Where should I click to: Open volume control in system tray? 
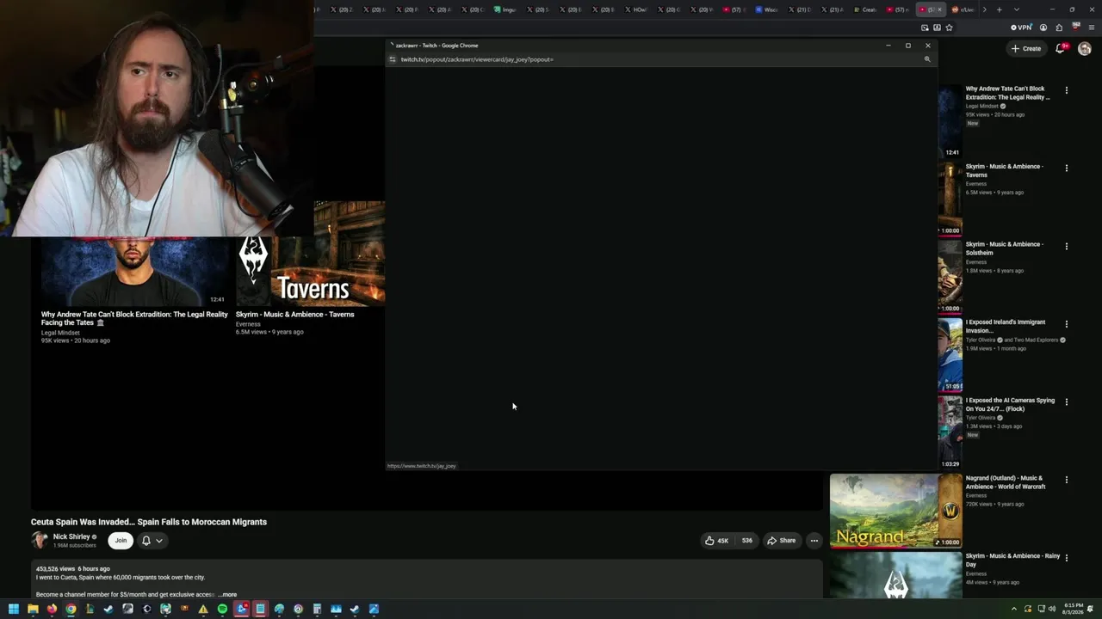click(x=1054, y=610)
